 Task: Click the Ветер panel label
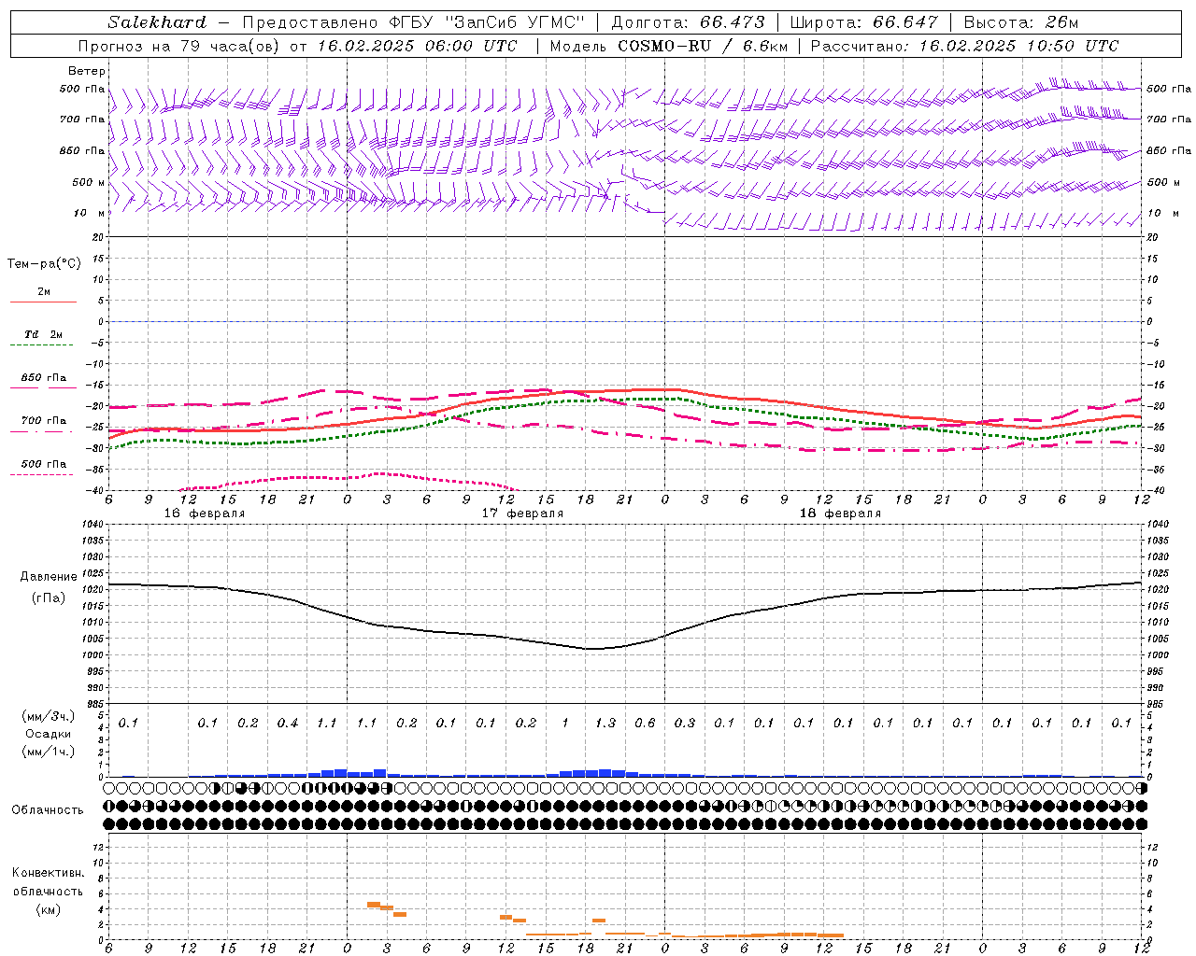point(86,71)
